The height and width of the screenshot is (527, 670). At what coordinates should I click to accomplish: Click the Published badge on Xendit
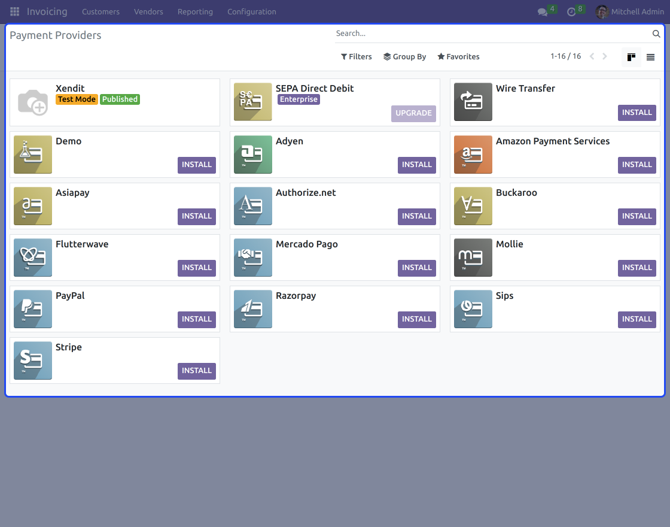point(120,99)
